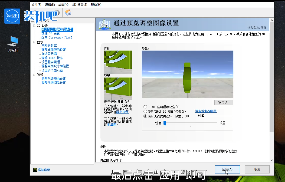
Task: Click the 系统信息 icon at bottom left
Action: (35, 170)
